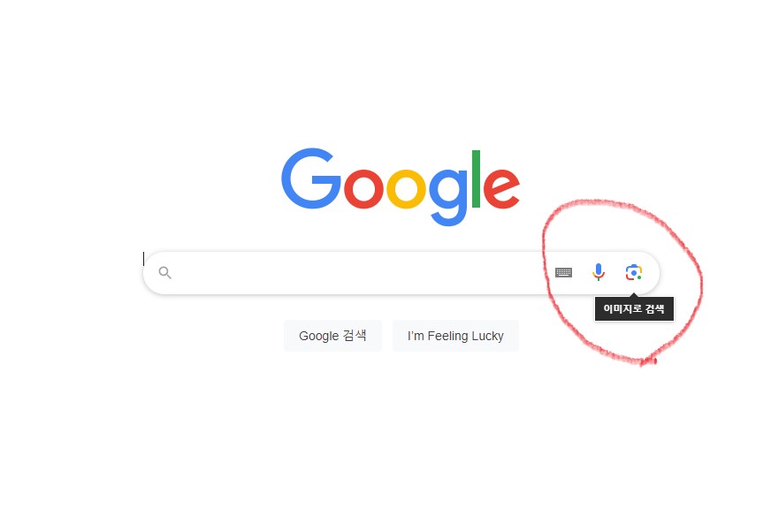Click the yellow letter o in logo
The height and width of the screenshot is (516, 771).
point(406,188)
